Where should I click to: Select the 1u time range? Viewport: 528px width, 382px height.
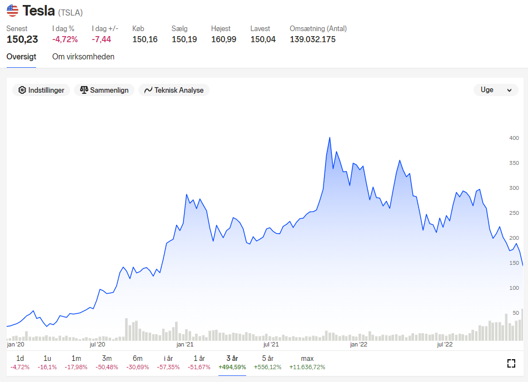47,363
